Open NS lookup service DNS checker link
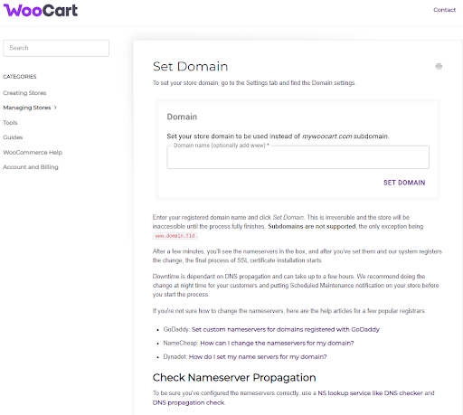The height and width of the screenshot is (415, 463). (x=370, y=393)
